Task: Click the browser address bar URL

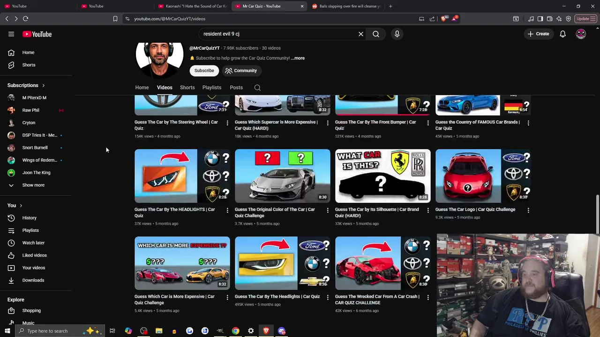Action: 170,19
